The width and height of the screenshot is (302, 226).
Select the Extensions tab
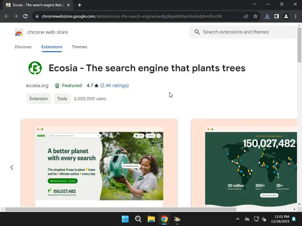[52, 47]
